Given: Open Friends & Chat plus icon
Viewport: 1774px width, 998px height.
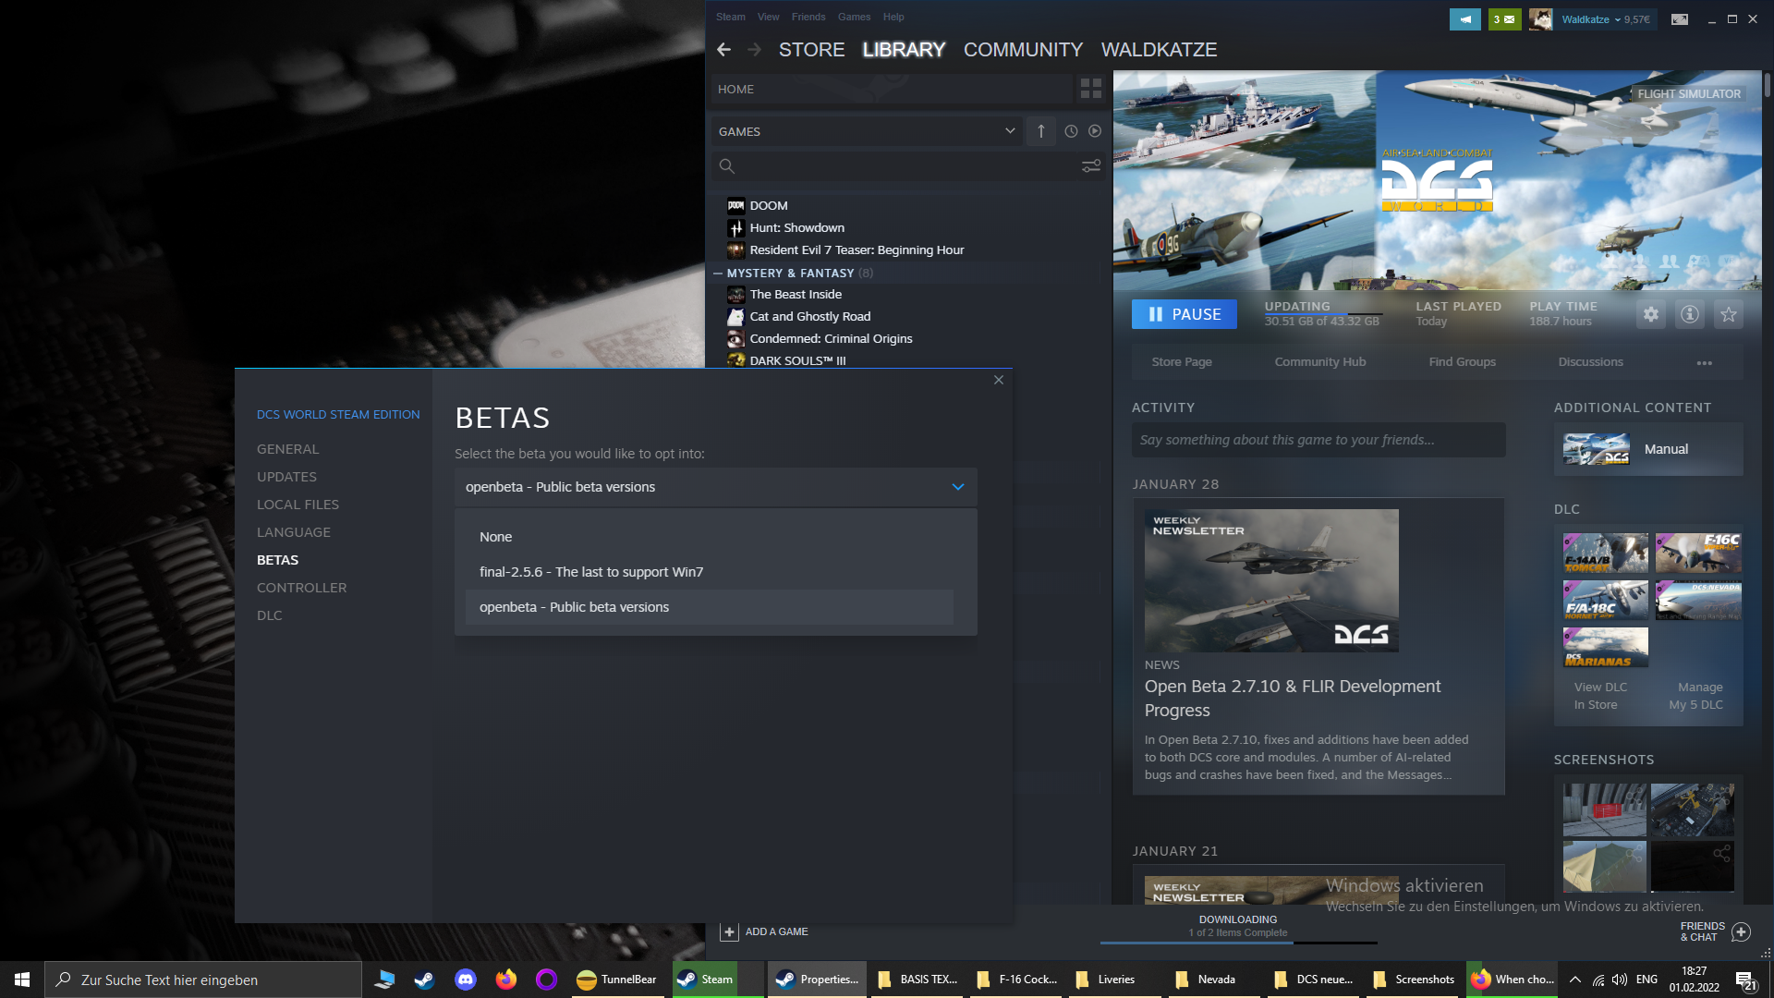Looking at the screenshot, I should (1741, 931).
